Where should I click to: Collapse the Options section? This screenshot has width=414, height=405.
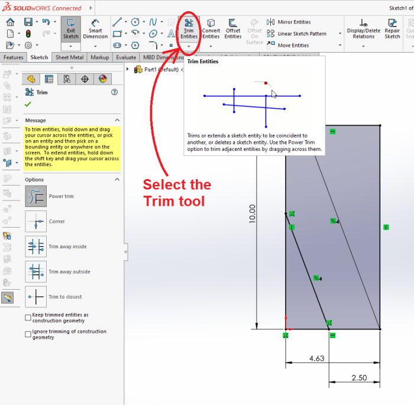click(x=117, y=179)
